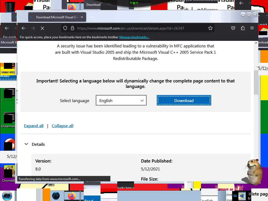Click the Firefox icon at the top of the screen

pos(72,7)
